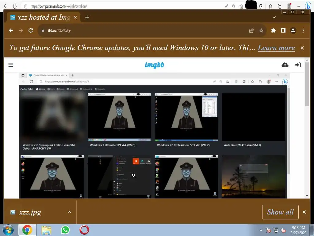Click the Windows 7 Ultimate VM 1 thumbnail
314x236 pixels.
(119, 117)
